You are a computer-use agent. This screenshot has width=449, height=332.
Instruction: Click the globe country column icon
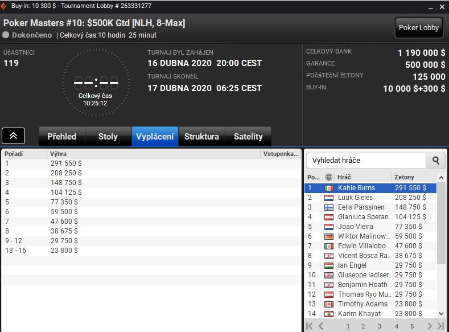pos(329,177)
